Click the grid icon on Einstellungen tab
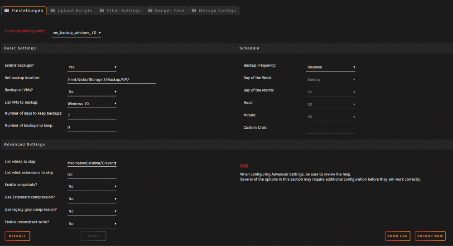The height and width of the screenshot is (246, 453). pos(6,11)
